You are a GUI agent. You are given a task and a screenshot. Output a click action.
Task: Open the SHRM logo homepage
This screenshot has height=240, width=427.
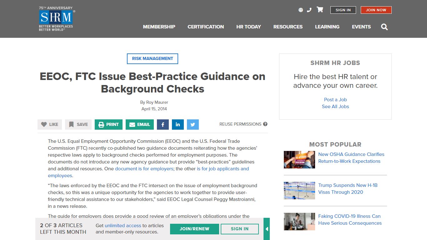coord(57,19)
